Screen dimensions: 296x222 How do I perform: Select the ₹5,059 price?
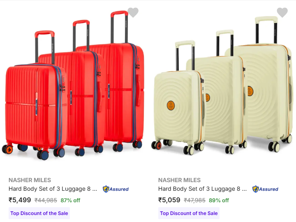[x=169, y=200]
